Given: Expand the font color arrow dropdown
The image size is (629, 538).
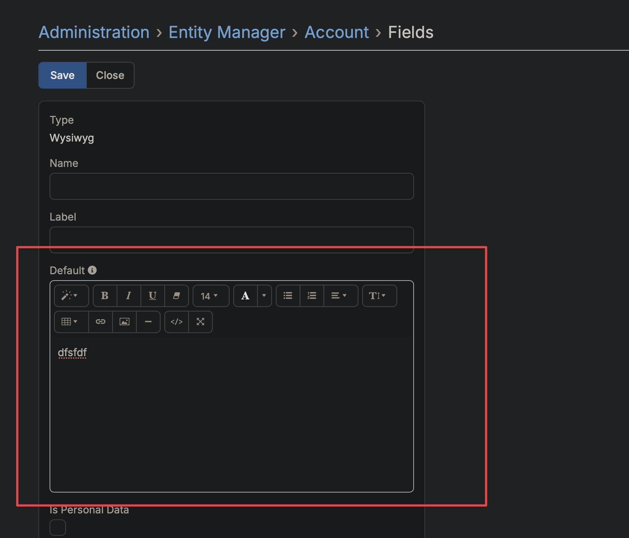Looking at the screenshot, I should pyautogui.click(x=264, y=296).
